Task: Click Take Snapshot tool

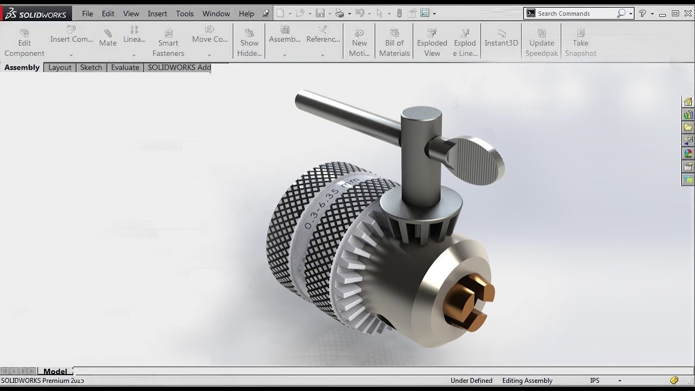Action: tap(580, 42)
